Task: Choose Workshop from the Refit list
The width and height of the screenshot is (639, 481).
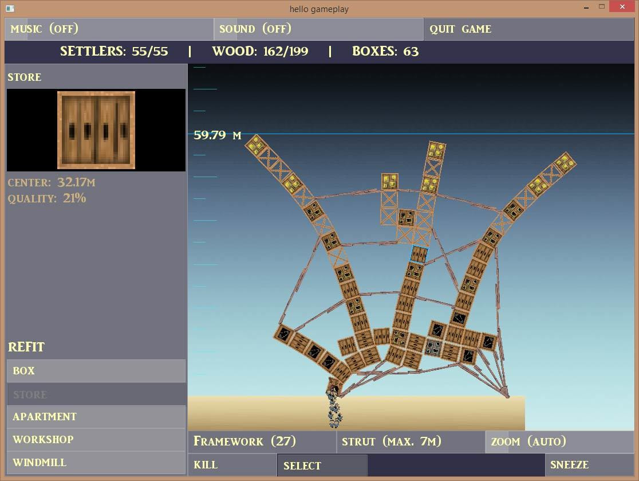Action: pyautogui.click(x=96, y=439)
